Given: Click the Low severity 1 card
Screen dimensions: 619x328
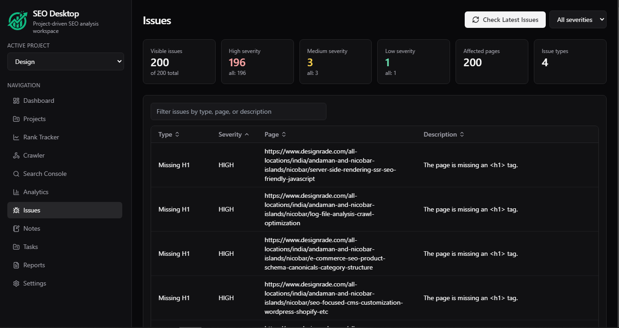Looking at the screenshot, I should 413,62.
